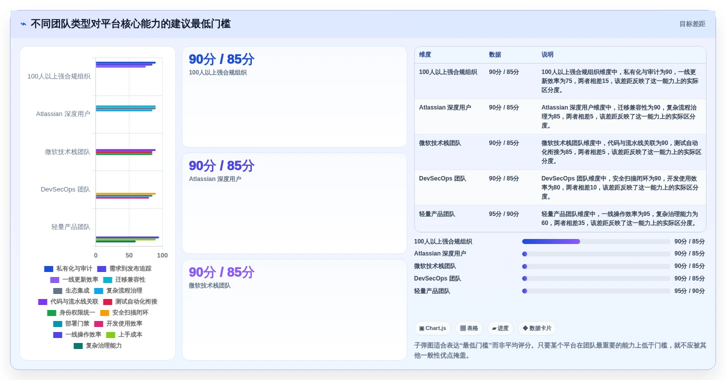Click the 100人以上强合规组织 chart axis label
The image size is (726, 380).
pos(59,76)
